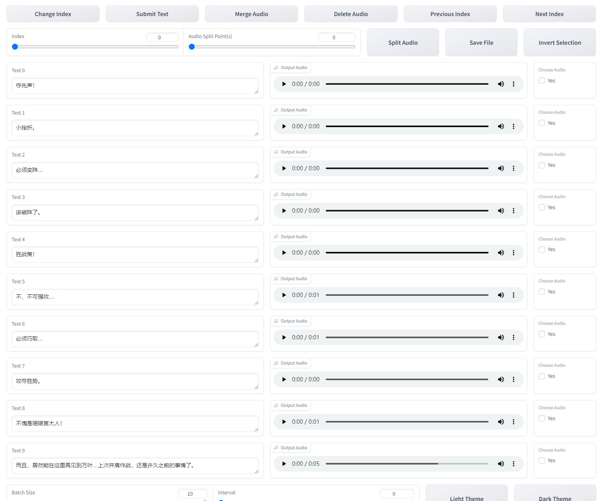
Task: Click the Batch Size number field
Action: pos(193,494)
